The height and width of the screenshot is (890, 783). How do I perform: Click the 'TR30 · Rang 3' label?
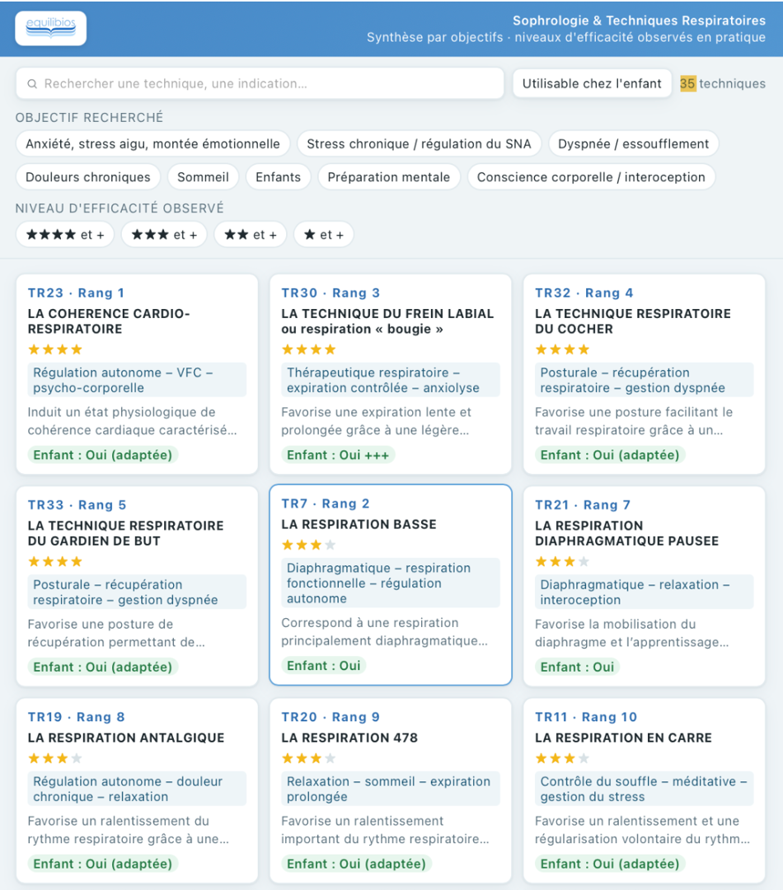[331, 293]
